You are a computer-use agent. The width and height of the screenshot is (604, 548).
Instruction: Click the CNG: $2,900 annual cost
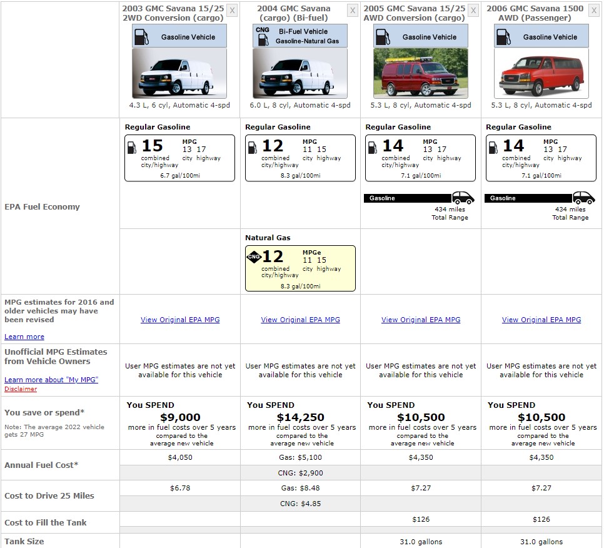(301, 473)
